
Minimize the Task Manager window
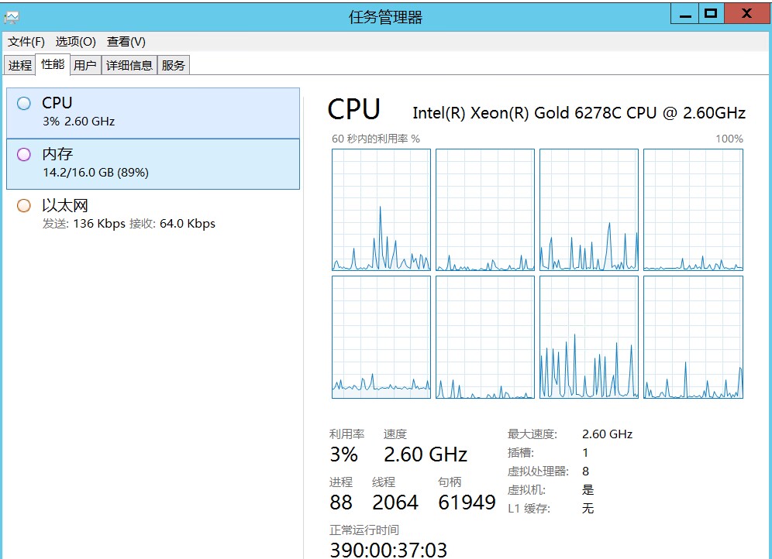[x=685, y=14]
